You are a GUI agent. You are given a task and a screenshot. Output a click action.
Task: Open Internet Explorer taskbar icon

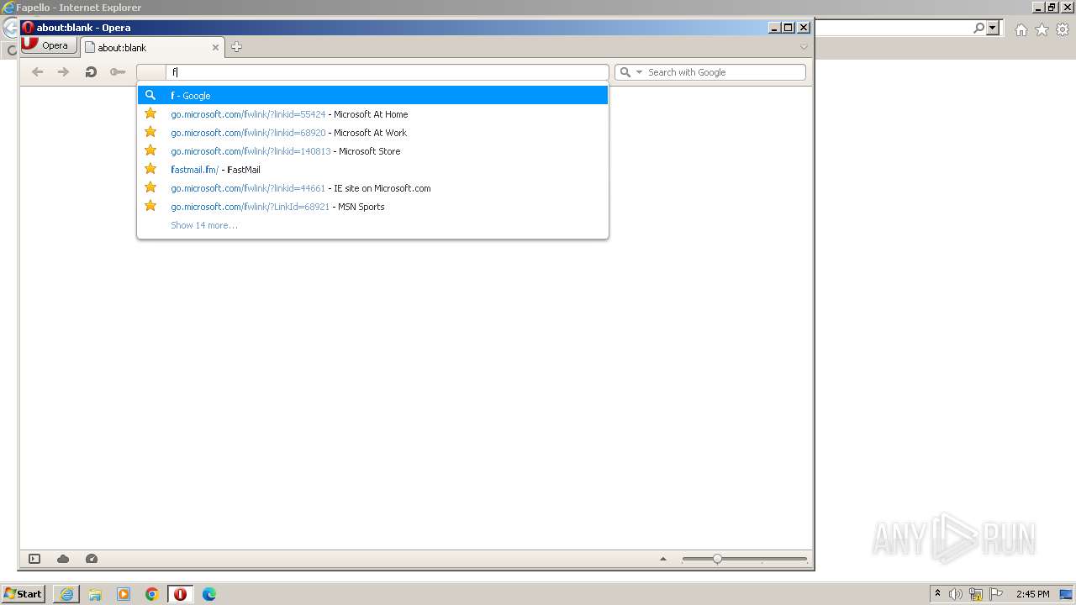pyautogui.click(x=66, y=594)
